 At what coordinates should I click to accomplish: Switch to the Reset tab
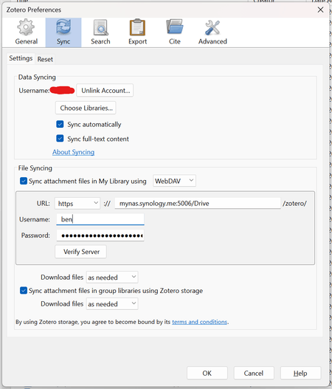[x=45, y=59]
